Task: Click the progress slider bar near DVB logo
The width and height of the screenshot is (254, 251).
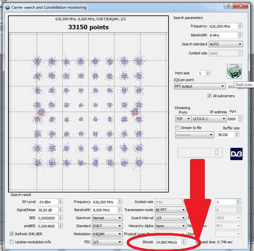Action: [200, 153]
